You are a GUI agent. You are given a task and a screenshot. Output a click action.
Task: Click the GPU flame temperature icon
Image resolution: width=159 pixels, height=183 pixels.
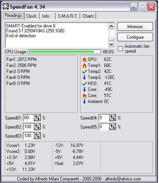point(84,59)
